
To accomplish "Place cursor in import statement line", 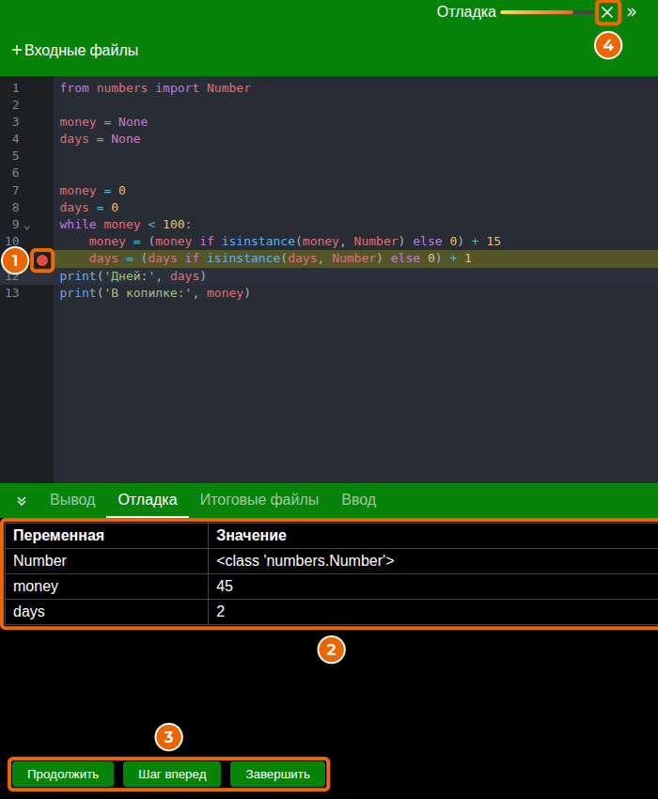I will [155, 88].
